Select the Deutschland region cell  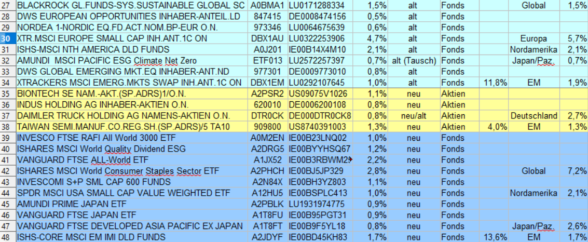[534, 116]
